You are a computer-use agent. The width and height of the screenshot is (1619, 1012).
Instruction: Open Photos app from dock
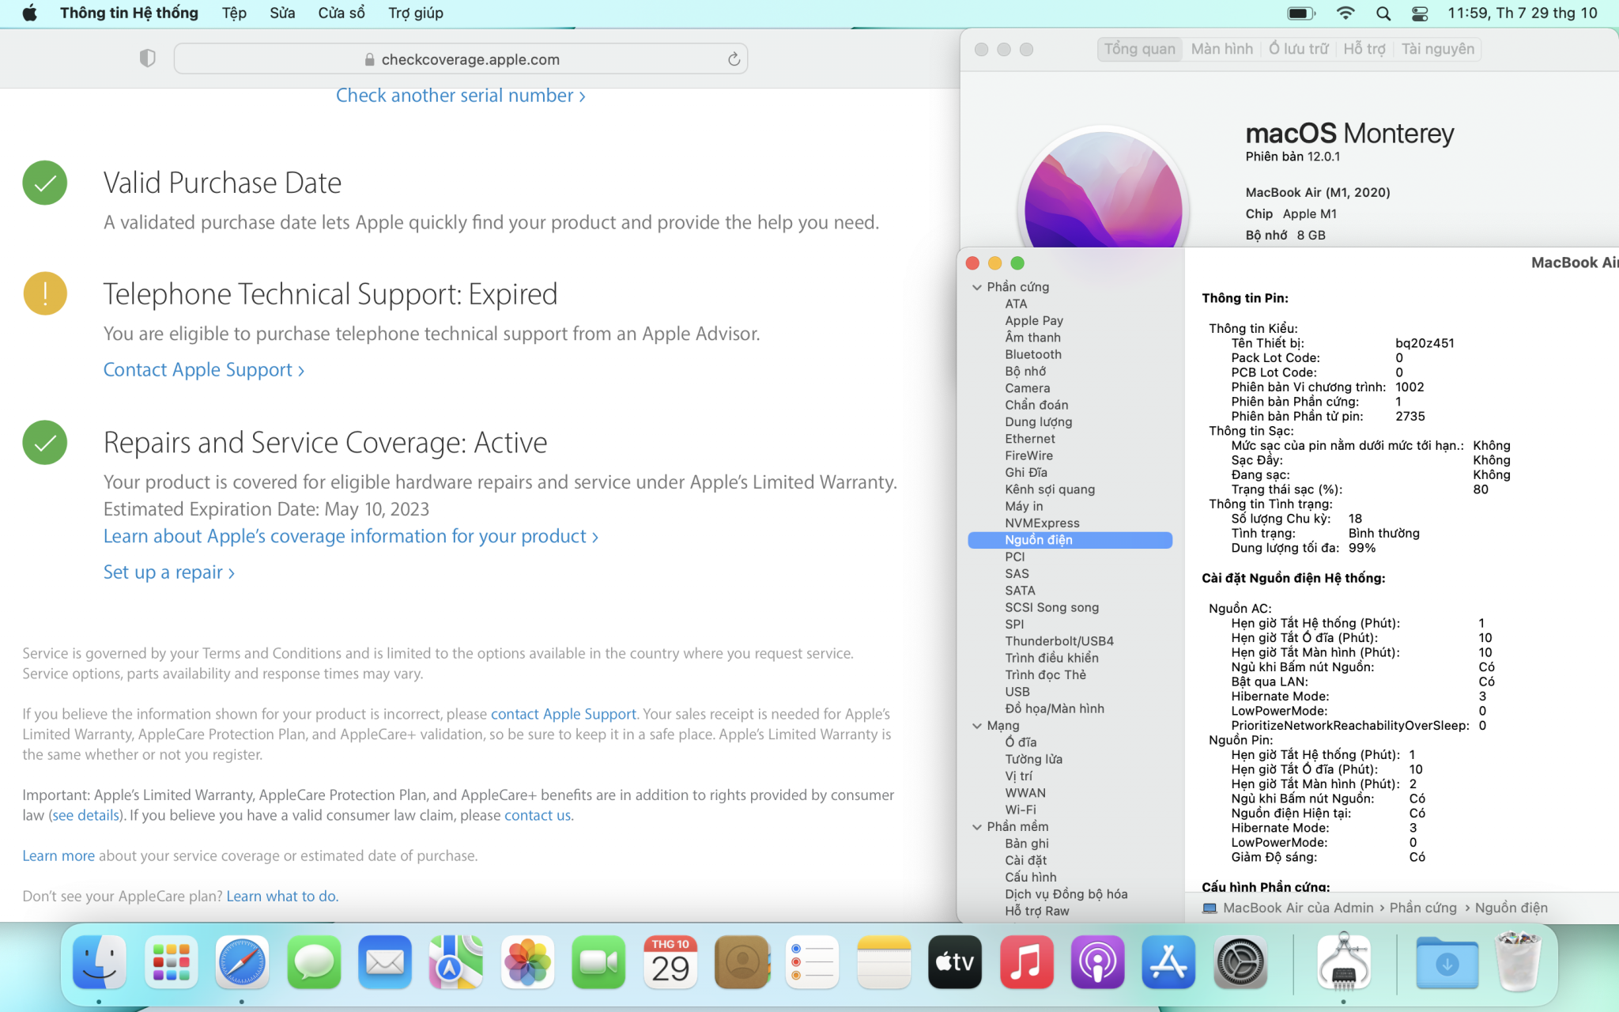coord(527,962)
